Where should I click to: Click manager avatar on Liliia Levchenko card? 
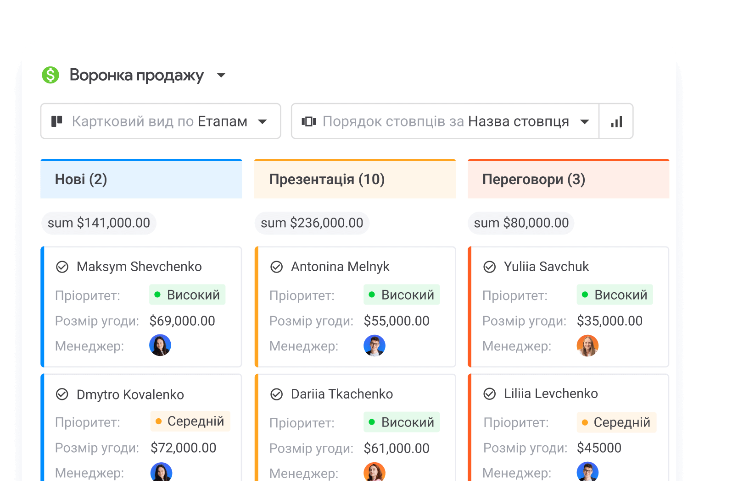pos(587,471)
